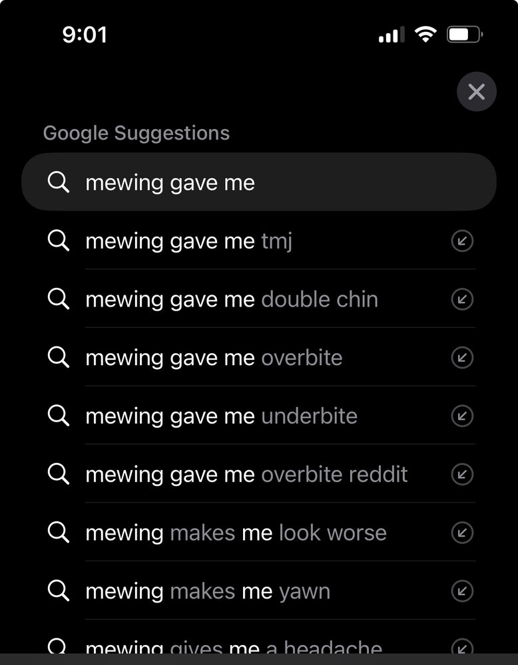Choose 'mewing gives me a headache' suggestion
This screenshot has width=518, height=665.
click(x=234, y=648)
